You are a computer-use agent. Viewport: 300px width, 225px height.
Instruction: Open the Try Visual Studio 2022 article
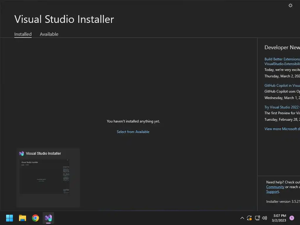(282, 107)
